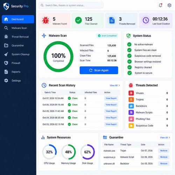Select Dashboard in the sidebar

pyautogui.click(x=18, y=19)
